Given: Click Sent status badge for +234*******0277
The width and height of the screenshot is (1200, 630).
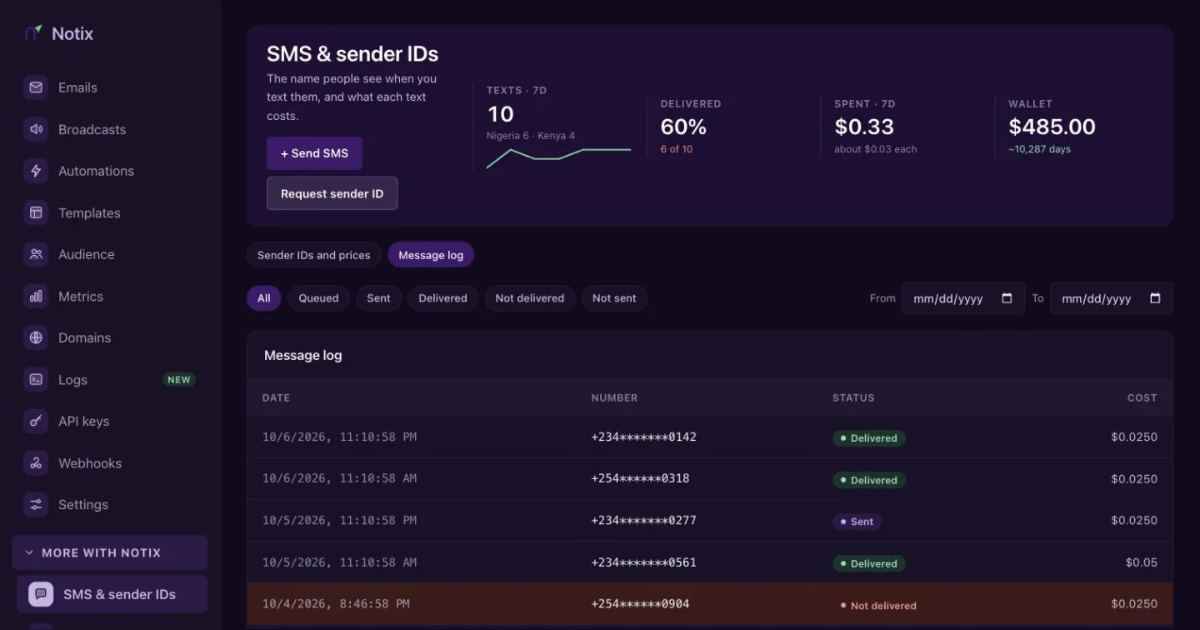Looking at the screenshot, I should coord(857,522).
